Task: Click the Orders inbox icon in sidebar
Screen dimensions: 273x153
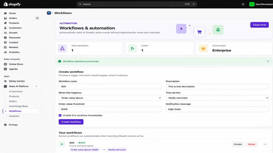Action: [x=5, y=18]
